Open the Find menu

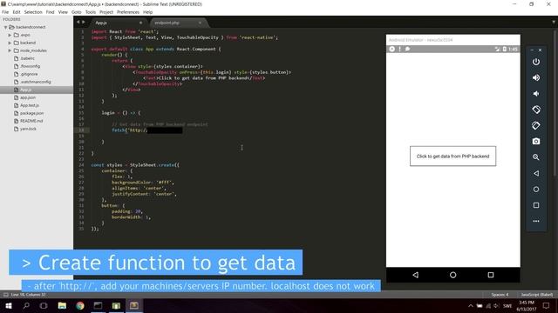[x=51, y=12]
